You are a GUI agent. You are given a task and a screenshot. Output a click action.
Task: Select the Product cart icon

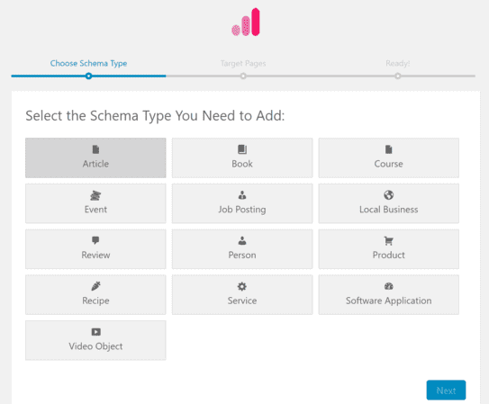pos(388,241)
